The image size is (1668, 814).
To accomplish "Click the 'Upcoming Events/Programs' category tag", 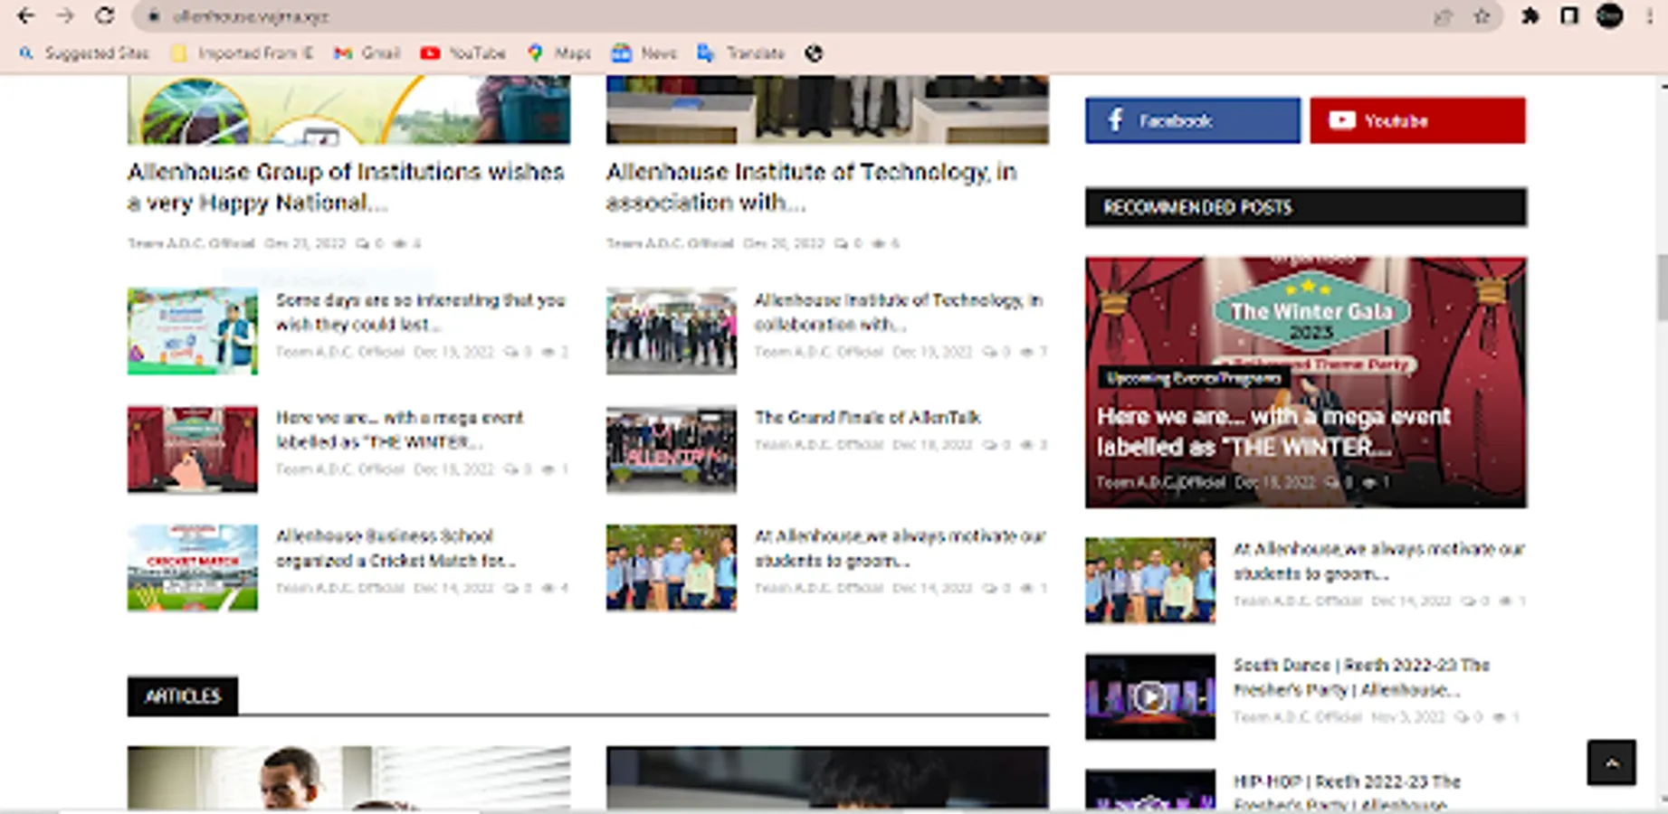I will coord(1194,378).
